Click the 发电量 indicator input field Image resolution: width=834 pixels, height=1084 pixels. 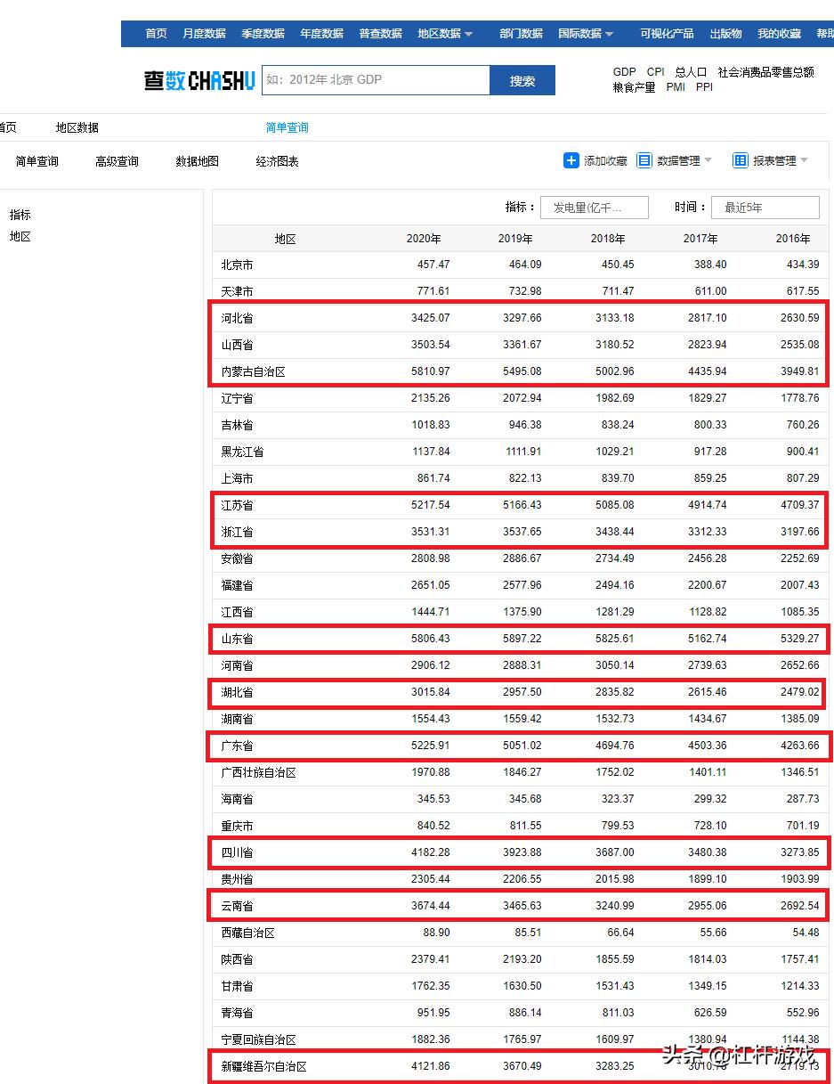(x=594, y=207)
